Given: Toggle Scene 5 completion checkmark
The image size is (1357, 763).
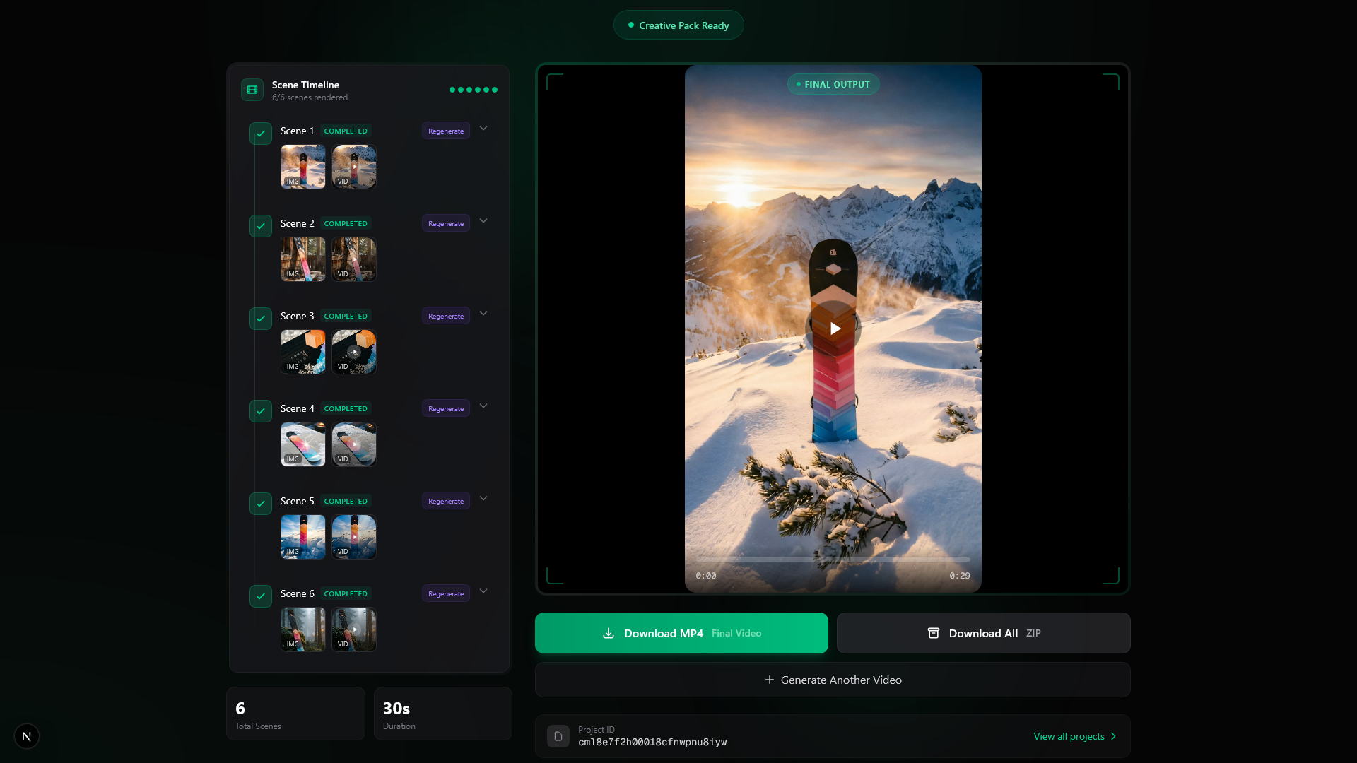Looking at the screenshot, I should coord(260,504).
